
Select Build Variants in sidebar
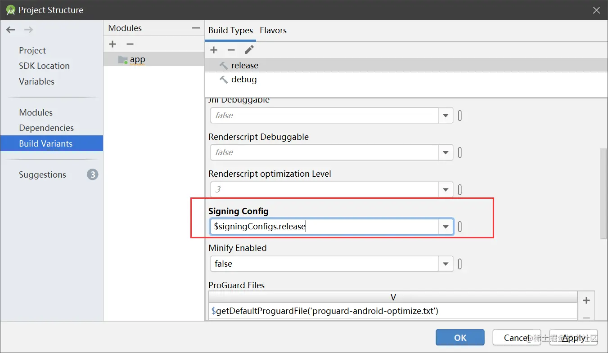51,143
